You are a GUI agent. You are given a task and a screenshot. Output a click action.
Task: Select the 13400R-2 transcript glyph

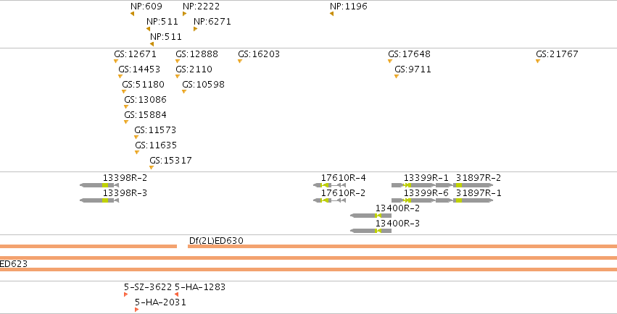(370, 216)
